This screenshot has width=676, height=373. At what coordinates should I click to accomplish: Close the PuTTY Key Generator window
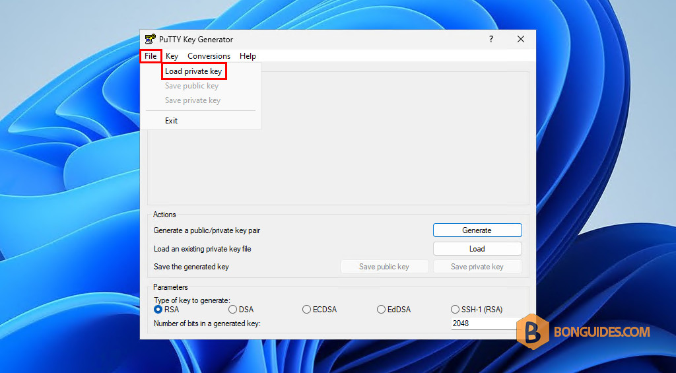tap(521, 39)
